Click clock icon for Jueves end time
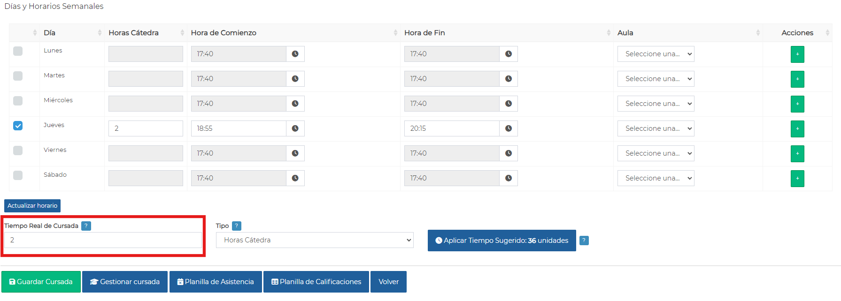The image size is (841, 301). coord(508,128)
